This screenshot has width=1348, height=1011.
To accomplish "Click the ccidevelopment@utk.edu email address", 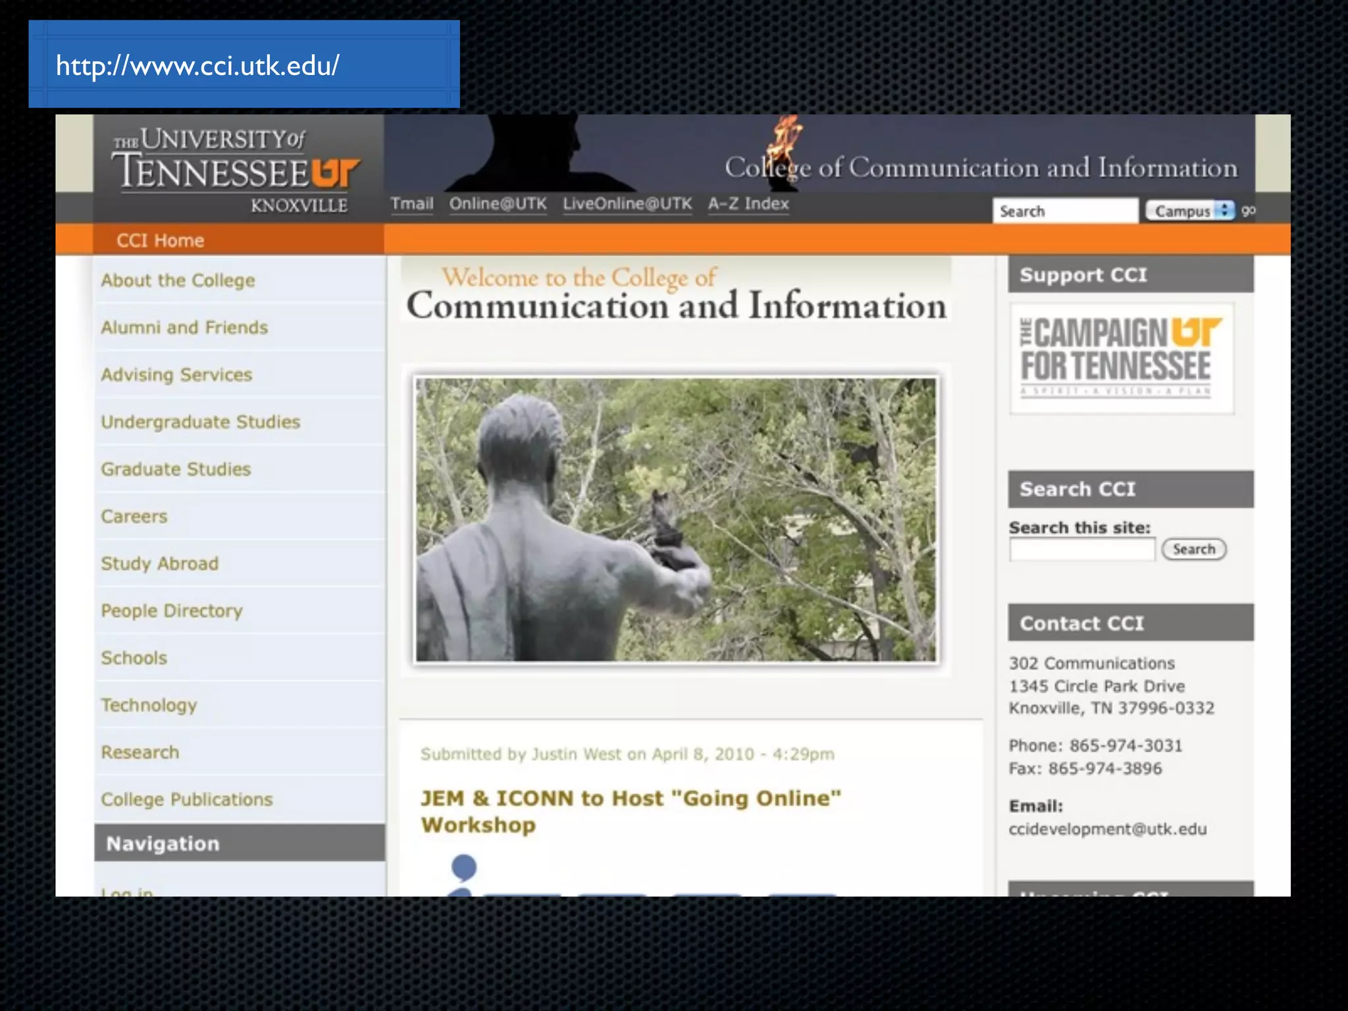I will [1108, 829].
